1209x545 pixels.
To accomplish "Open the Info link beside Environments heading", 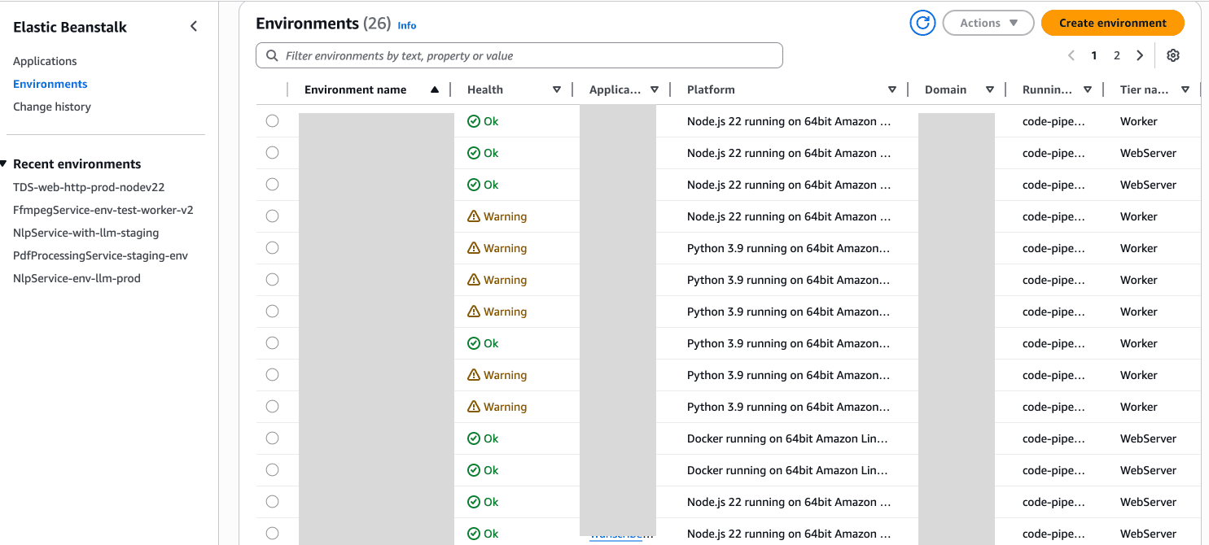I will coord(406,25).
